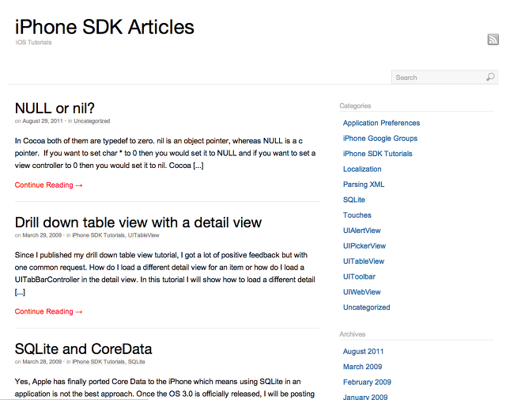Open the 'NULL or nil?' article title
The height and width of the screenshot is (400, 506).
(x=55, y=108)
